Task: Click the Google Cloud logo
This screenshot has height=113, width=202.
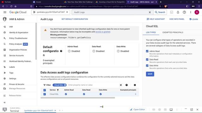Action: tap(18, 12)
